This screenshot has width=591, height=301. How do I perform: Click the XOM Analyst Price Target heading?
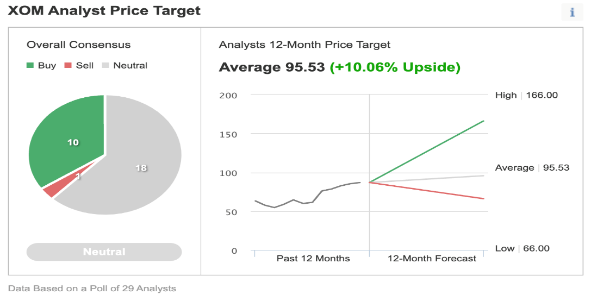click(104, 10)
